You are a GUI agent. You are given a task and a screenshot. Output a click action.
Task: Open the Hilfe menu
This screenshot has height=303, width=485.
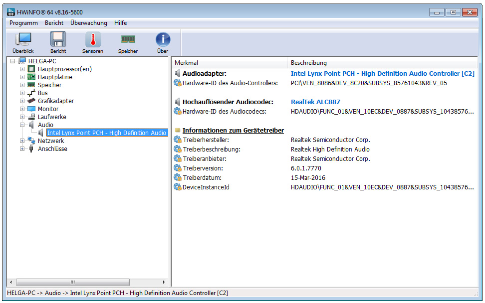pos(120,23)
